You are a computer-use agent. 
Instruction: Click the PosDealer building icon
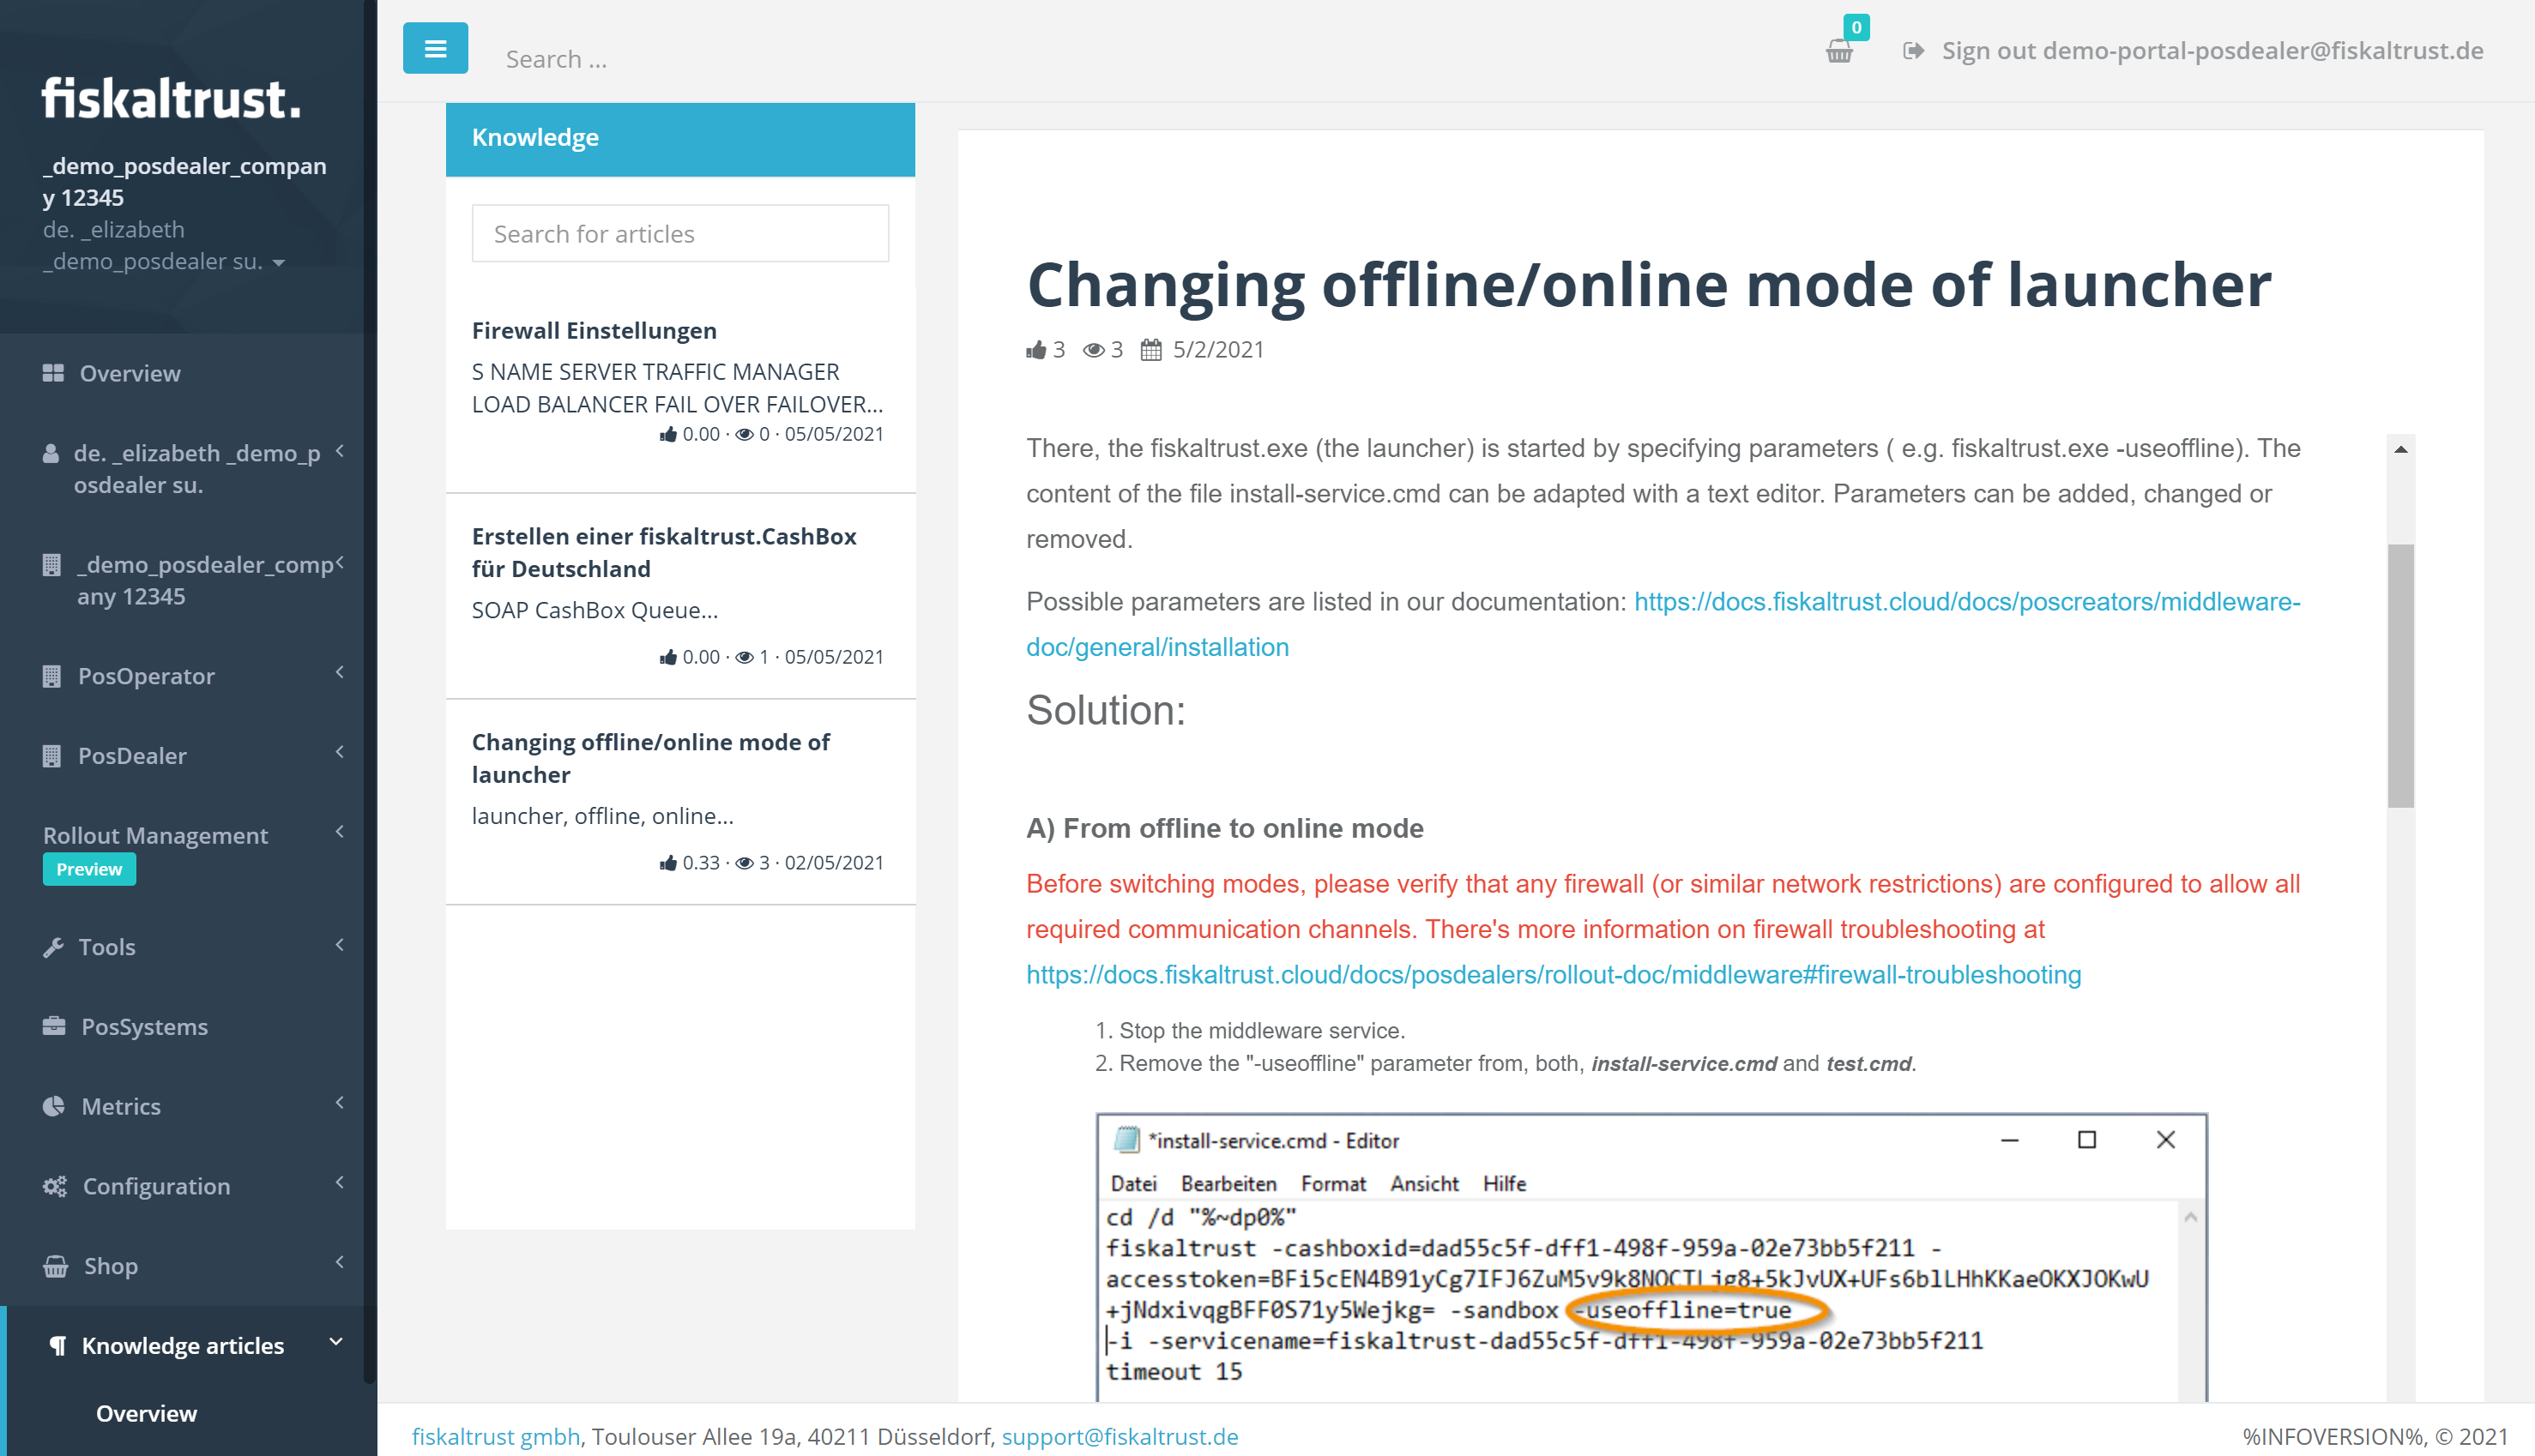[x=52, y=756]
